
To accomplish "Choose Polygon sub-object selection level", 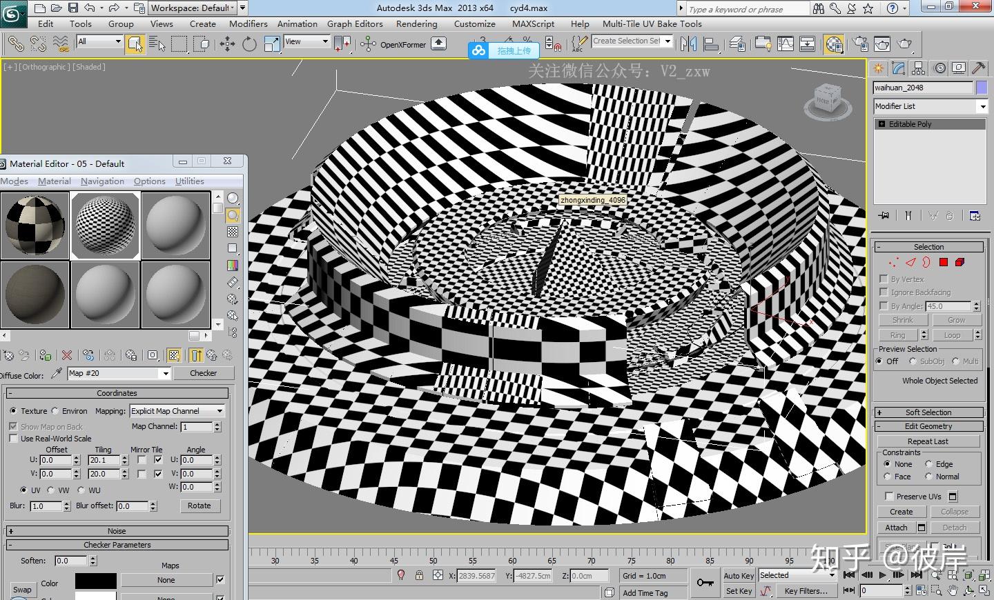I will click(x=943, y=262).
